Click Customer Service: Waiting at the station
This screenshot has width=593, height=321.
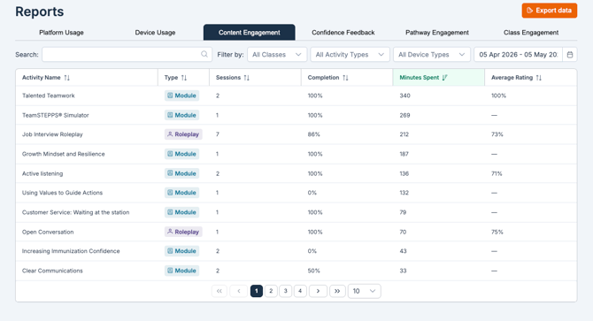click(x=75, y=212)
